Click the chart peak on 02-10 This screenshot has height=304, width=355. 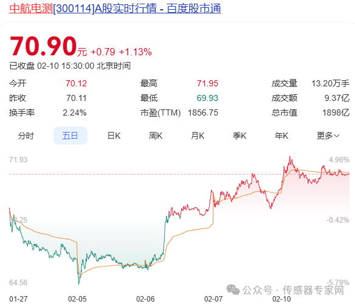(290, 157)
